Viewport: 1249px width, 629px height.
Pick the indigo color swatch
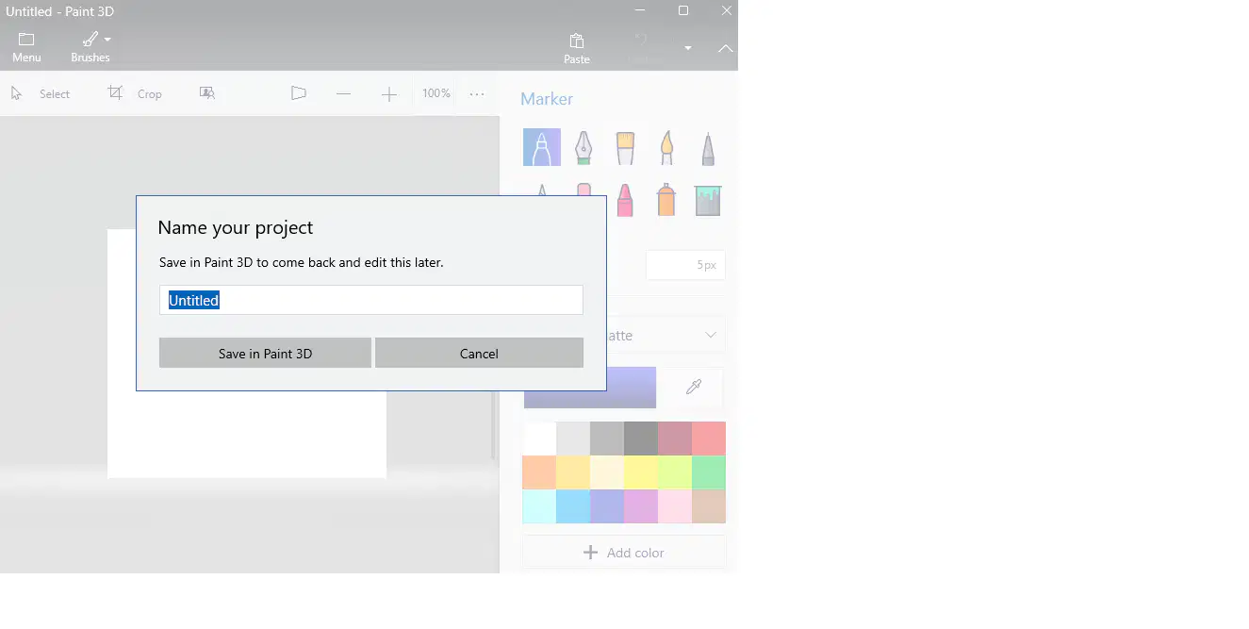608,506
